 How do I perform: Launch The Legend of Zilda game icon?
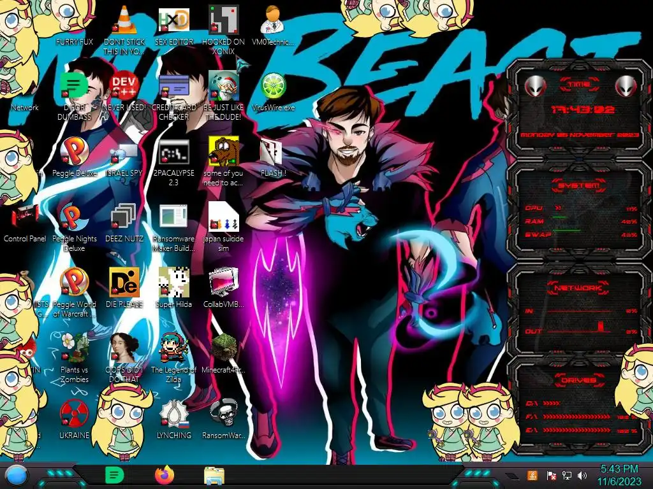coord(173,348)
